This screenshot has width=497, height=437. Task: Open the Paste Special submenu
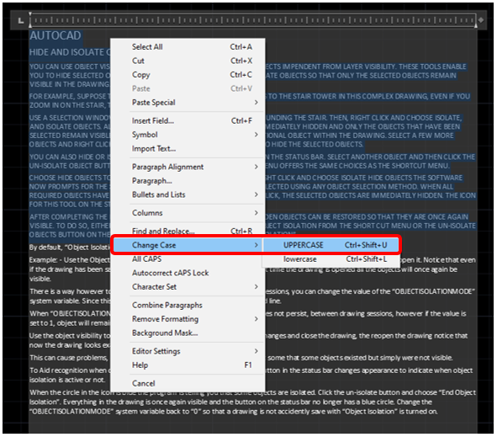coord(188,103)
